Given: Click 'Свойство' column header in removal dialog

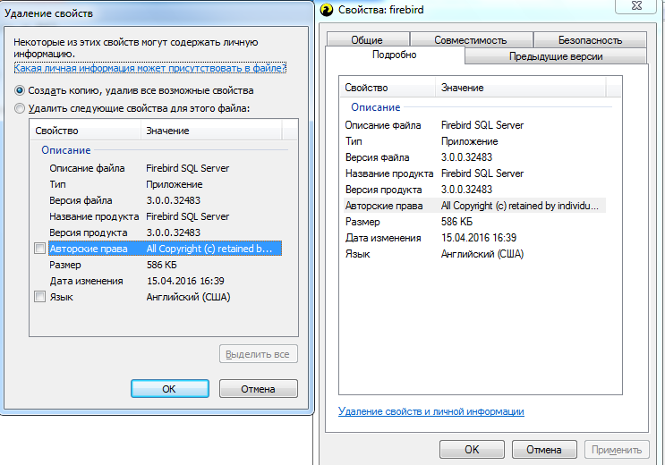Looking at the screenshot, I should 85,131.
